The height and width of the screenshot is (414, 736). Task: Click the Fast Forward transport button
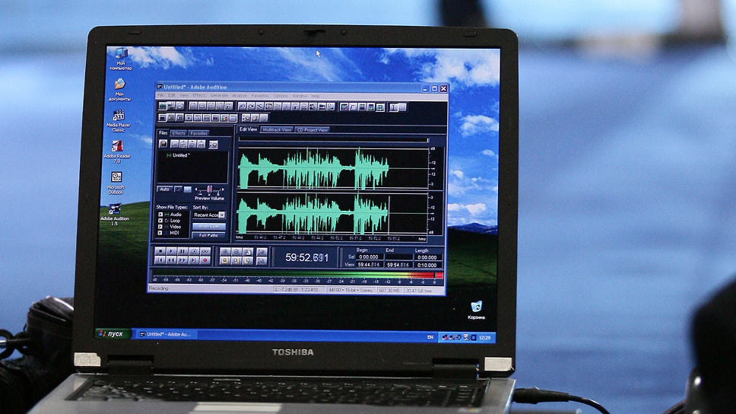182,260
